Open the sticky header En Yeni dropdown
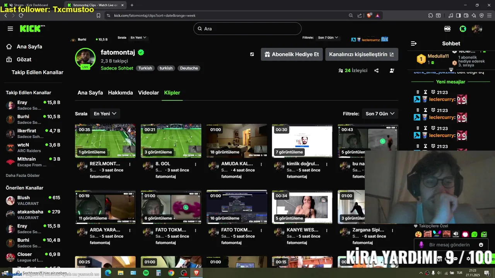This screenshot has height=278, width=495. pos(138,37)
